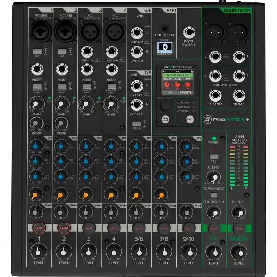Hit the back arrow button under the FX encoder
Screen dimensions: 277x277
[x=165, y=120]
